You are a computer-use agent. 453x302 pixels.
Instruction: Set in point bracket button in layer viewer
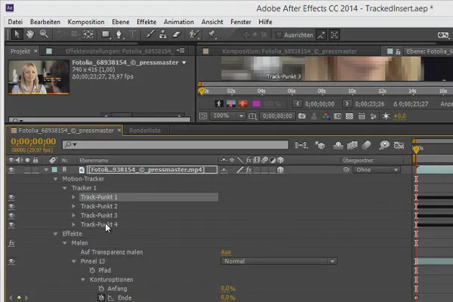[297, 103]
